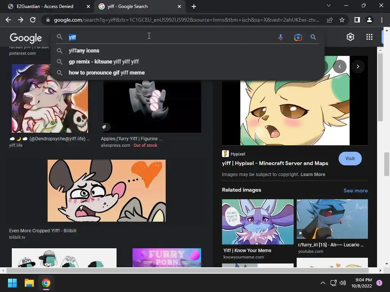Go back to the previous page
Image resolution: width=390 pixels, height=292 pixels.
(8, 20)
